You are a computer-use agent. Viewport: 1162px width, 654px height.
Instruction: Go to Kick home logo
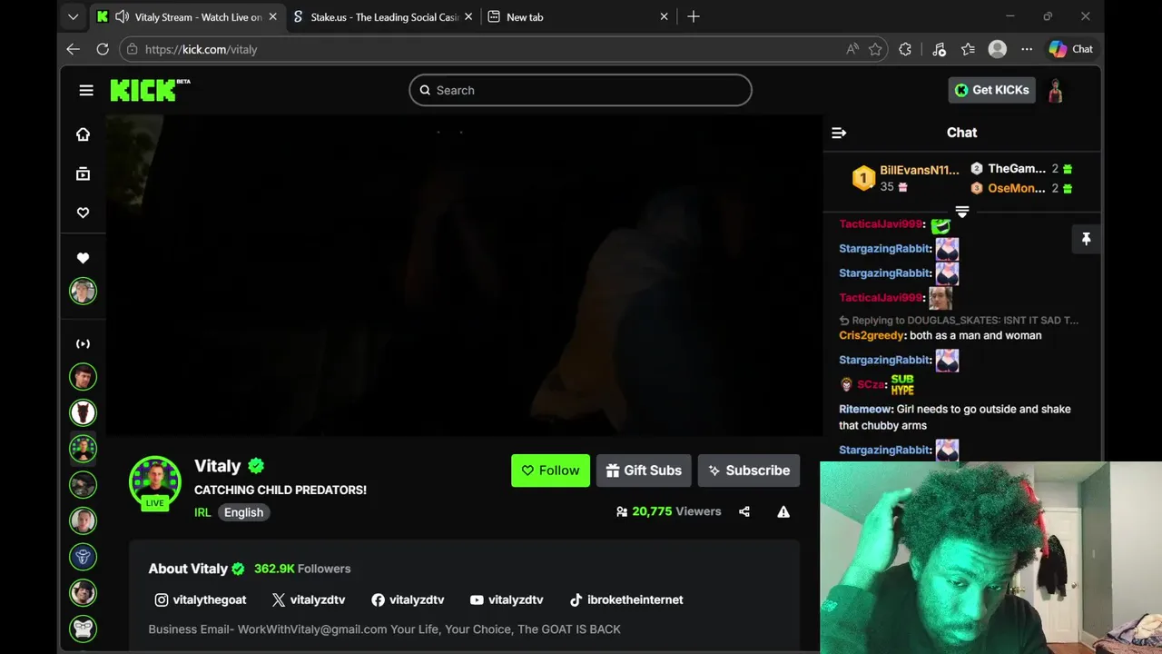pyautogui.click(x=150, y=90)
